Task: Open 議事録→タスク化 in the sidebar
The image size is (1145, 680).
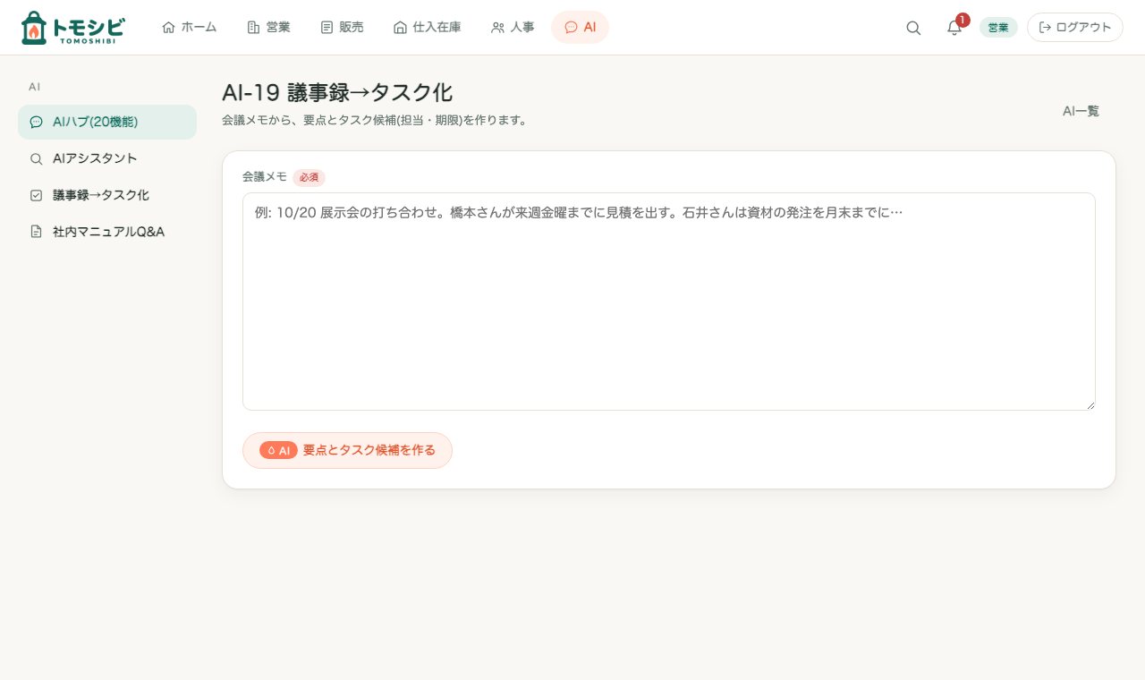Action: [x=107, y=195]
